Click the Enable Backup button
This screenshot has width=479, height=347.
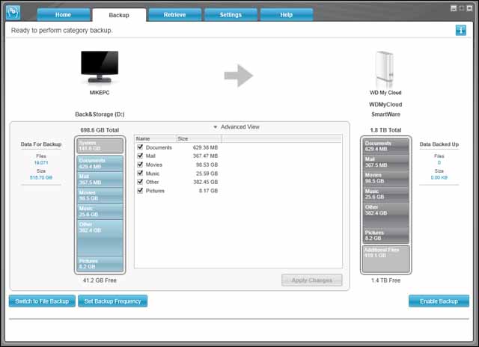pyautogui.click(x=438, y=301)
